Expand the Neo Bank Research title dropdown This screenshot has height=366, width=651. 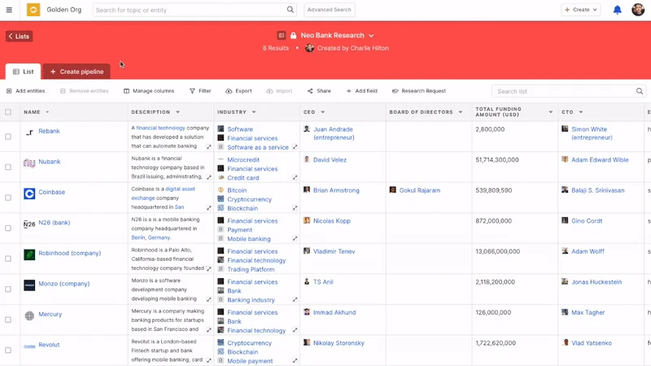coord(371,36)
